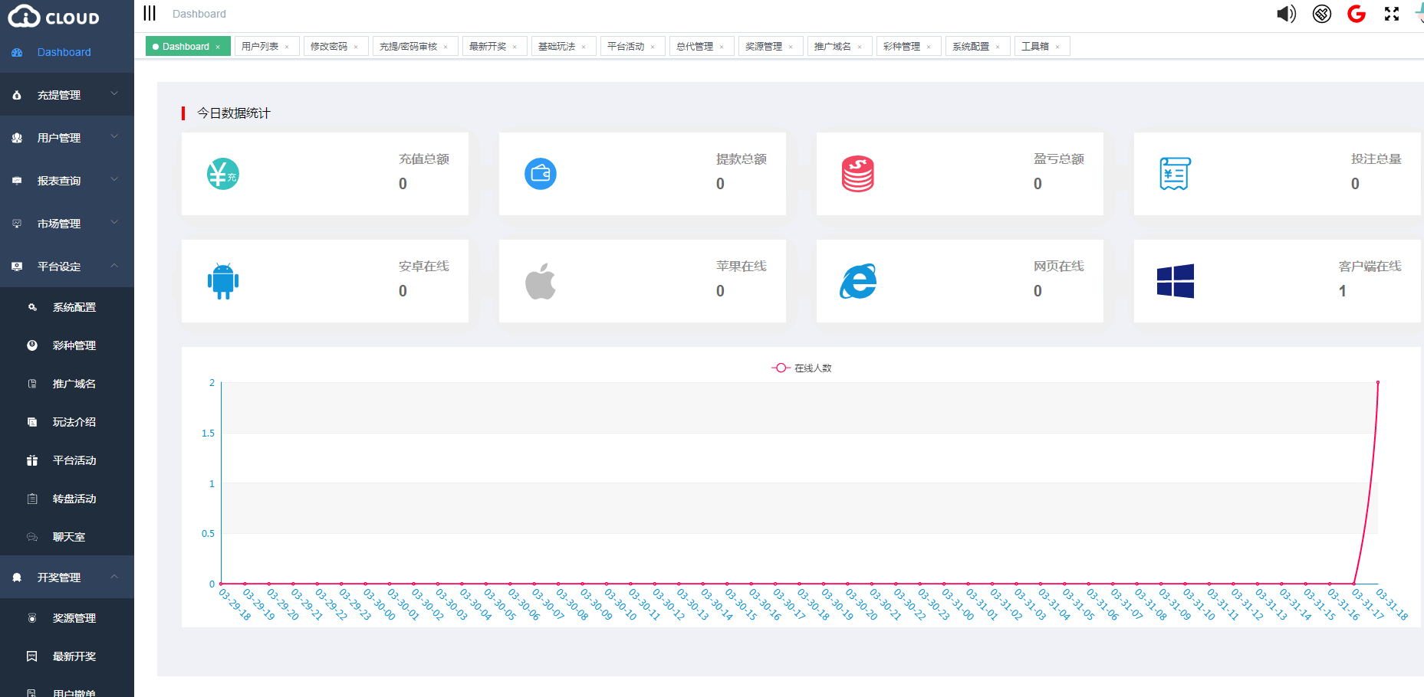This screenshot has height=697, width=1424.
Task: Click the 投注总量 receipt icon
Action: click(x=1175, y=174)
